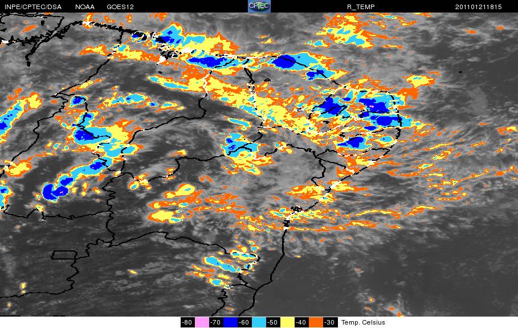Click the R_TEMP product label
518x328 pixels.
click(361, 7)
